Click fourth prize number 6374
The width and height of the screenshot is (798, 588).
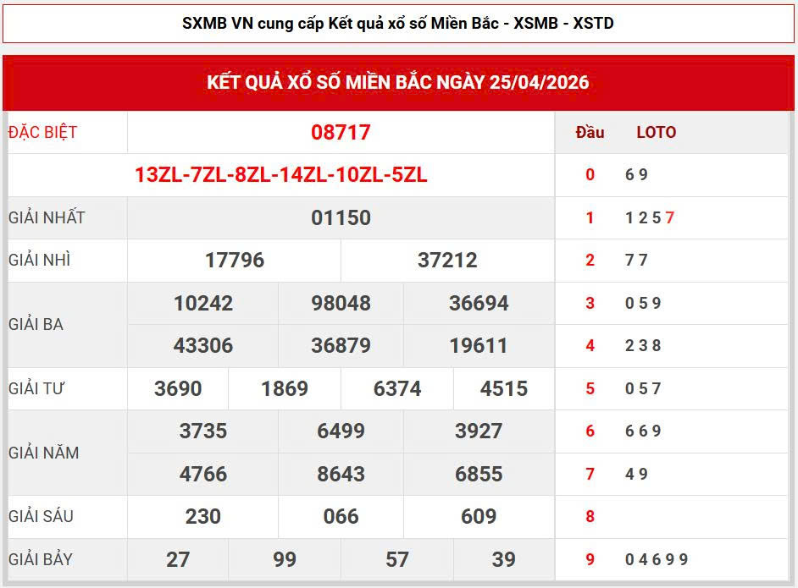[397, 389]
